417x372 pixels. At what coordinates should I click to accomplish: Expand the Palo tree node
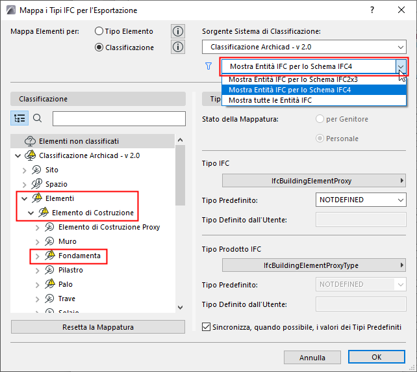click(37, 285)
